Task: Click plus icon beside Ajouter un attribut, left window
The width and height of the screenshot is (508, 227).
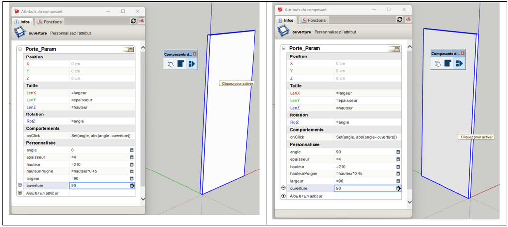Action: coord(20,193)
